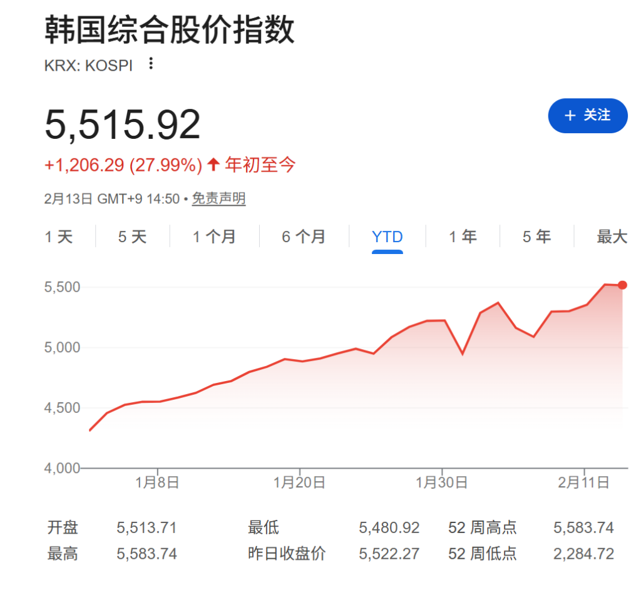The image size is (641, 590).
Task: Click the red endpoint dot on the chart
Action: tap(622, 285)
